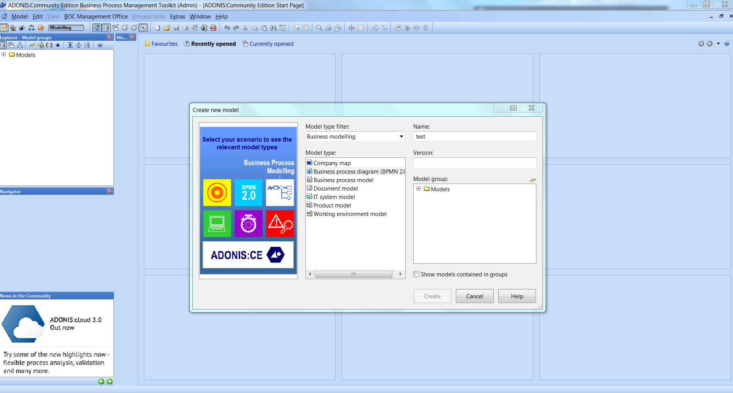This screenshot has height=393, width=733.
Task: Click the Name input field
Action: click(x=474, y=137)
